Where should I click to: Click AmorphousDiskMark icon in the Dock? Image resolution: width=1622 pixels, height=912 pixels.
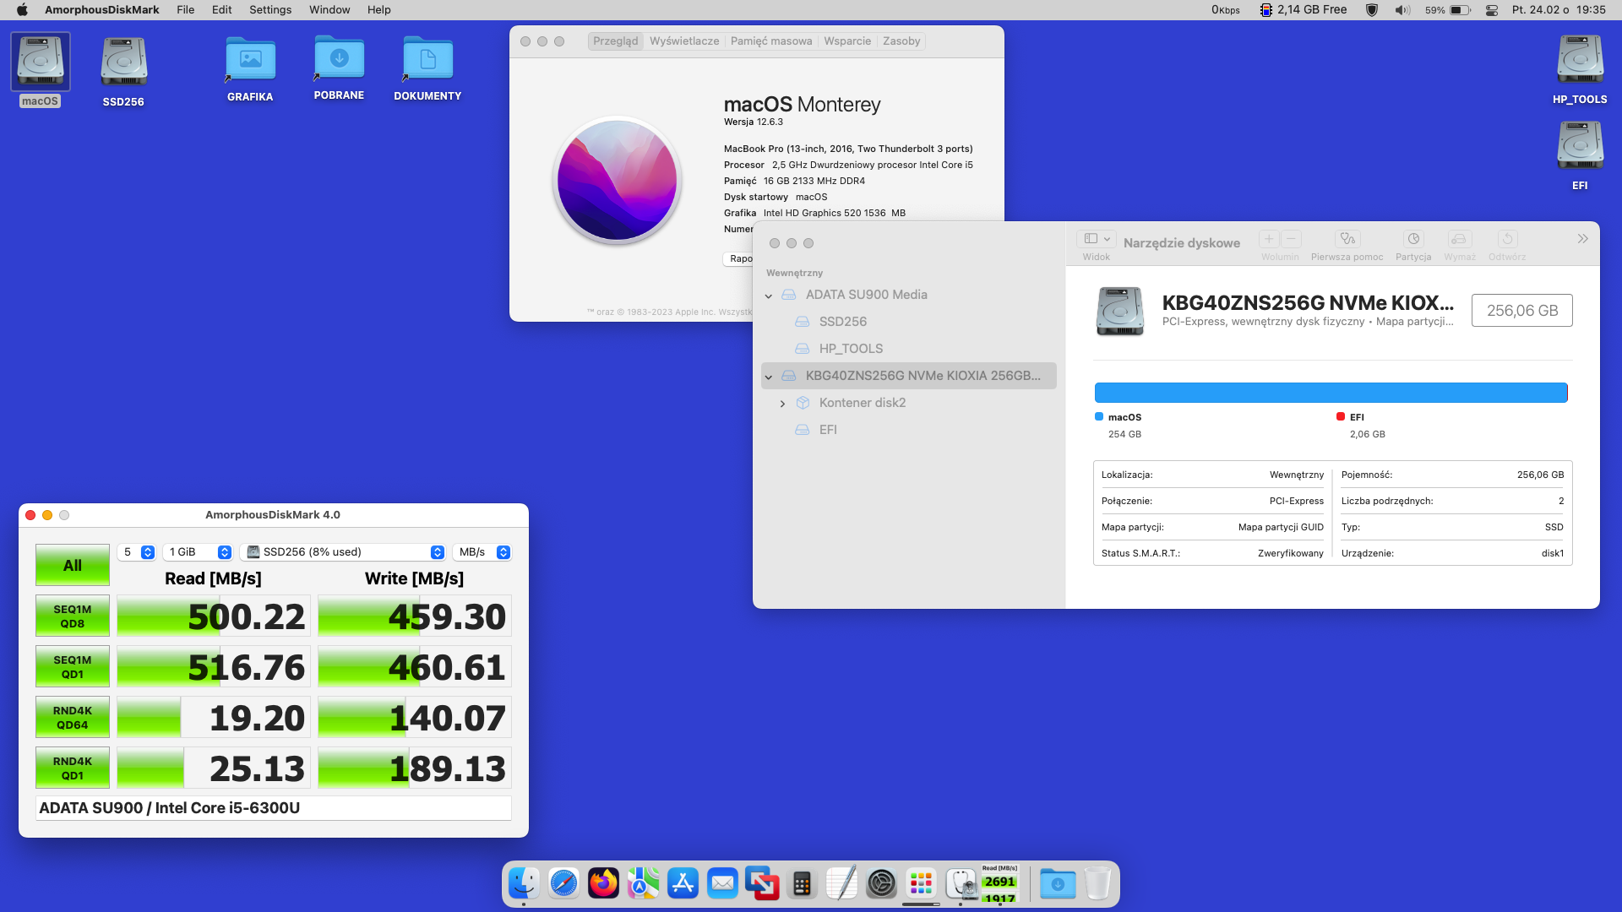[x=1000, y=883]
